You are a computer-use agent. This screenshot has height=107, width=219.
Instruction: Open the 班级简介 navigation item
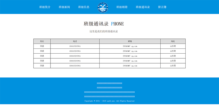coord(45,7)
